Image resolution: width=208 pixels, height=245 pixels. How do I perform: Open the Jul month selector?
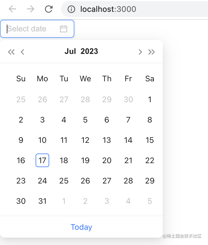(70, 51)
